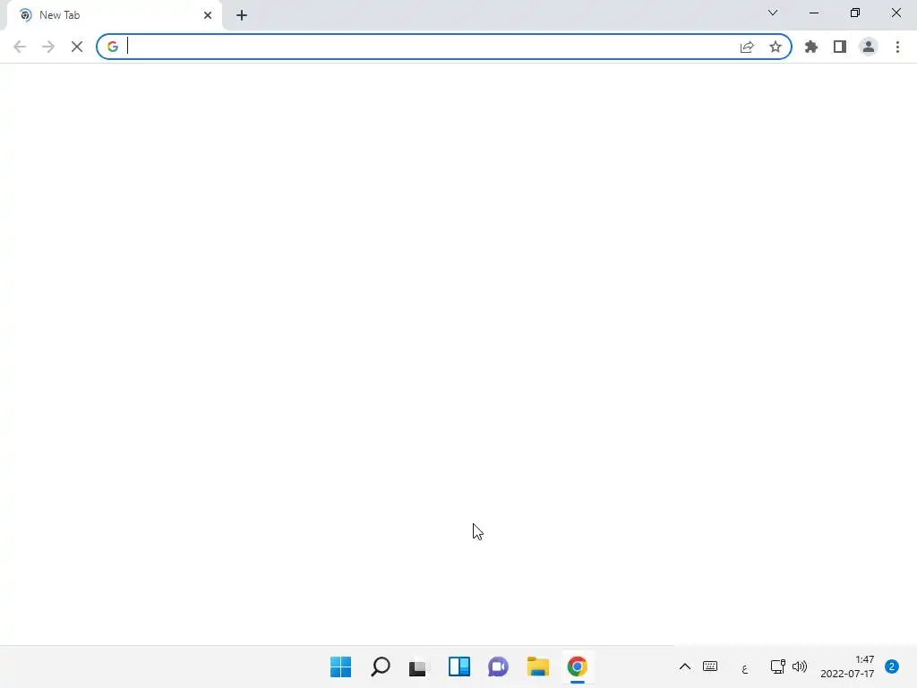
Task: Open a new tab with plus button
Action: (242, 15)
